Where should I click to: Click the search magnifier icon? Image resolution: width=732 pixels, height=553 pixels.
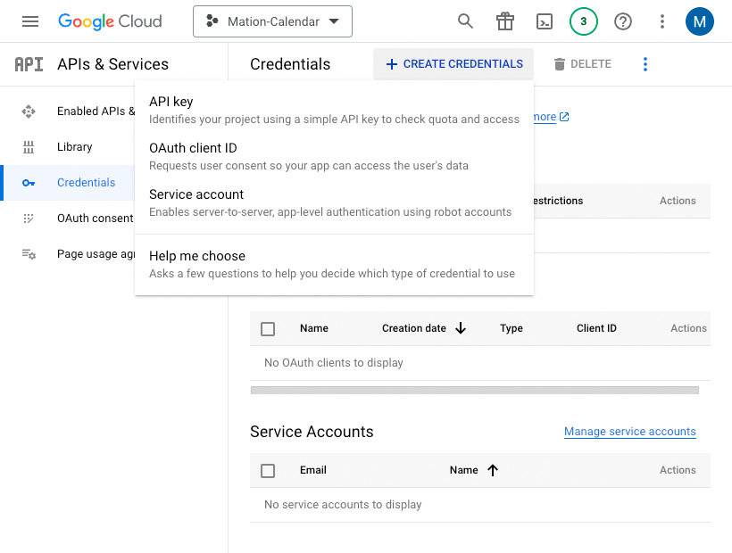pyautogui.click(x=465, y=21)
